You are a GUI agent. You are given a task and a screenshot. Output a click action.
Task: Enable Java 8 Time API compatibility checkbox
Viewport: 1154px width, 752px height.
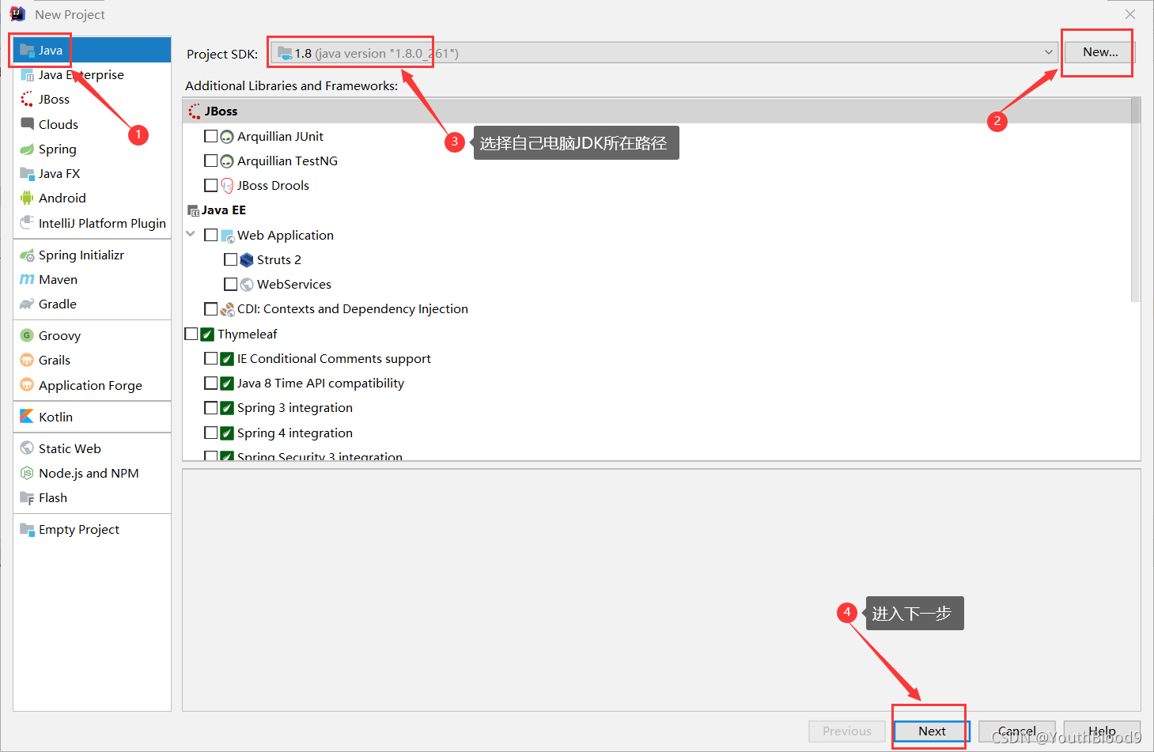210,383
